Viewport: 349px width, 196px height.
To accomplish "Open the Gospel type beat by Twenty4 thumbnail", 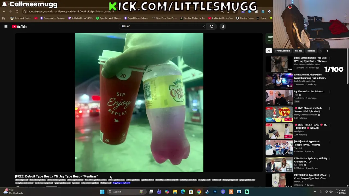I will point(279,148).
